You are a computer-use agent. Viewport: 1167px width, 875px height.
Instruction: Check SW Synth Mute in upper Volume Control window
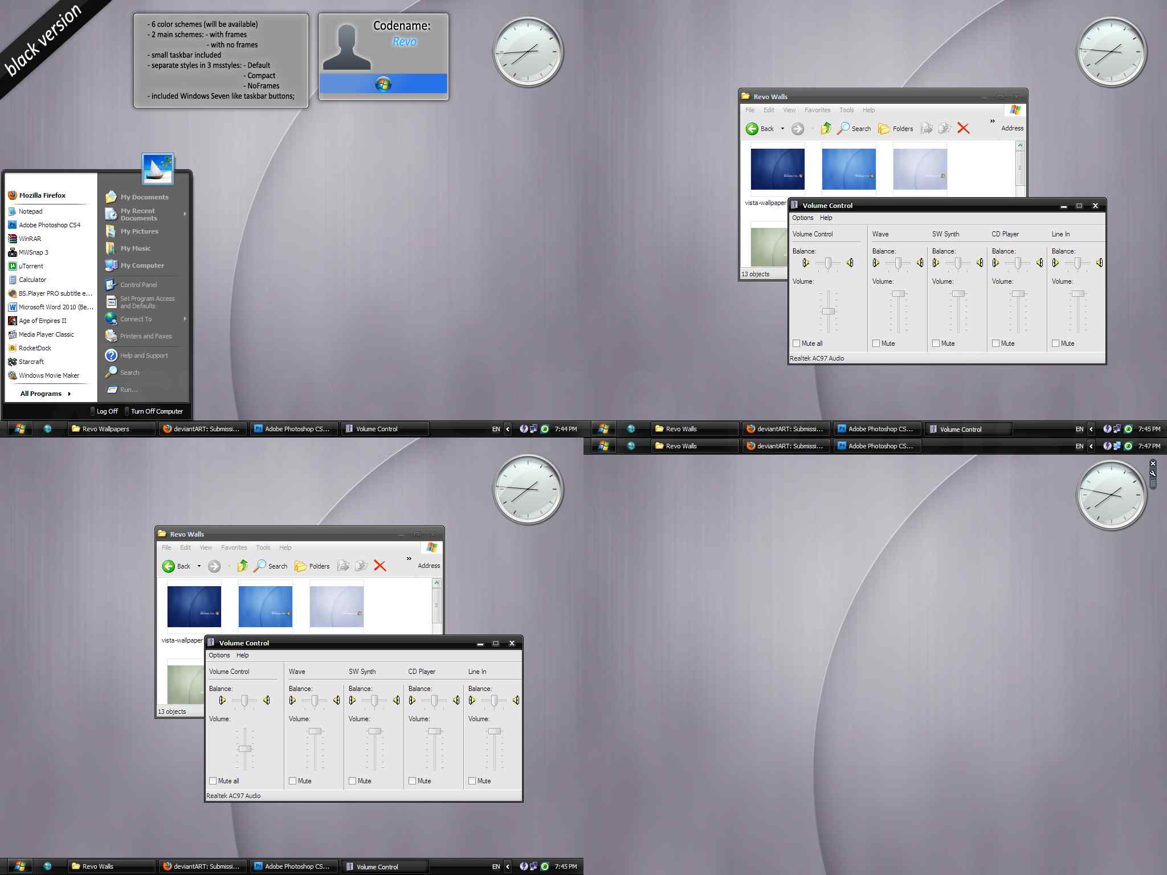936,344
